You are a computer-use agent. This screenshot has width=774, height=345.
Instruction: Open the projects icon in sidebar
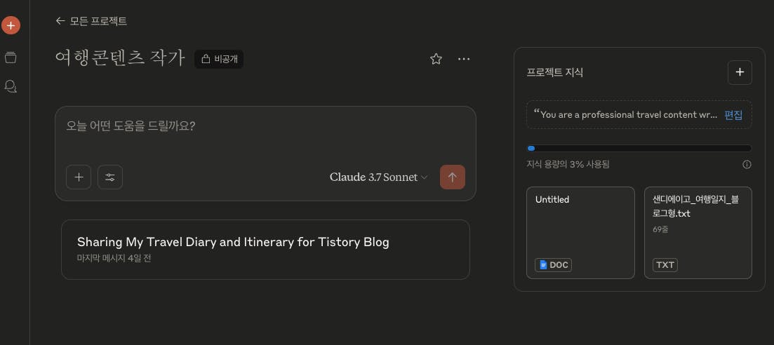[11, 57]
